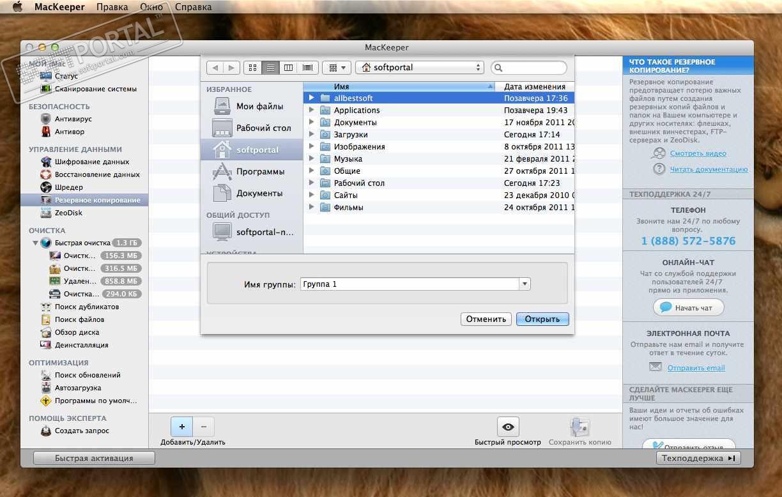
Task: Open the Читать документацию link
Action: (709, 169)
